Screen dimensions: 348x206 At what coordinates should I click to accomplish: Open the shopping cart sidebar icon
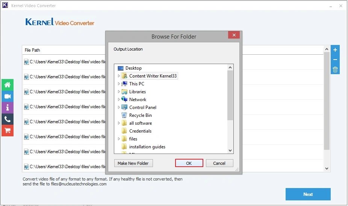click(7, 131)
